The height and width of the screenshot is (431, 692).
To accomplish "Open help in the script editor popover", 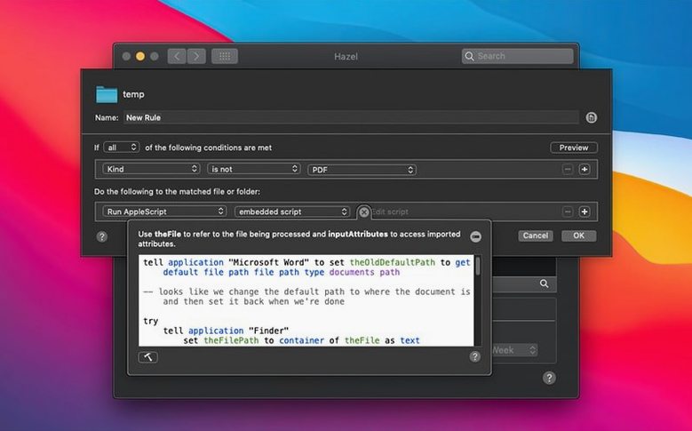I will 475,356.
